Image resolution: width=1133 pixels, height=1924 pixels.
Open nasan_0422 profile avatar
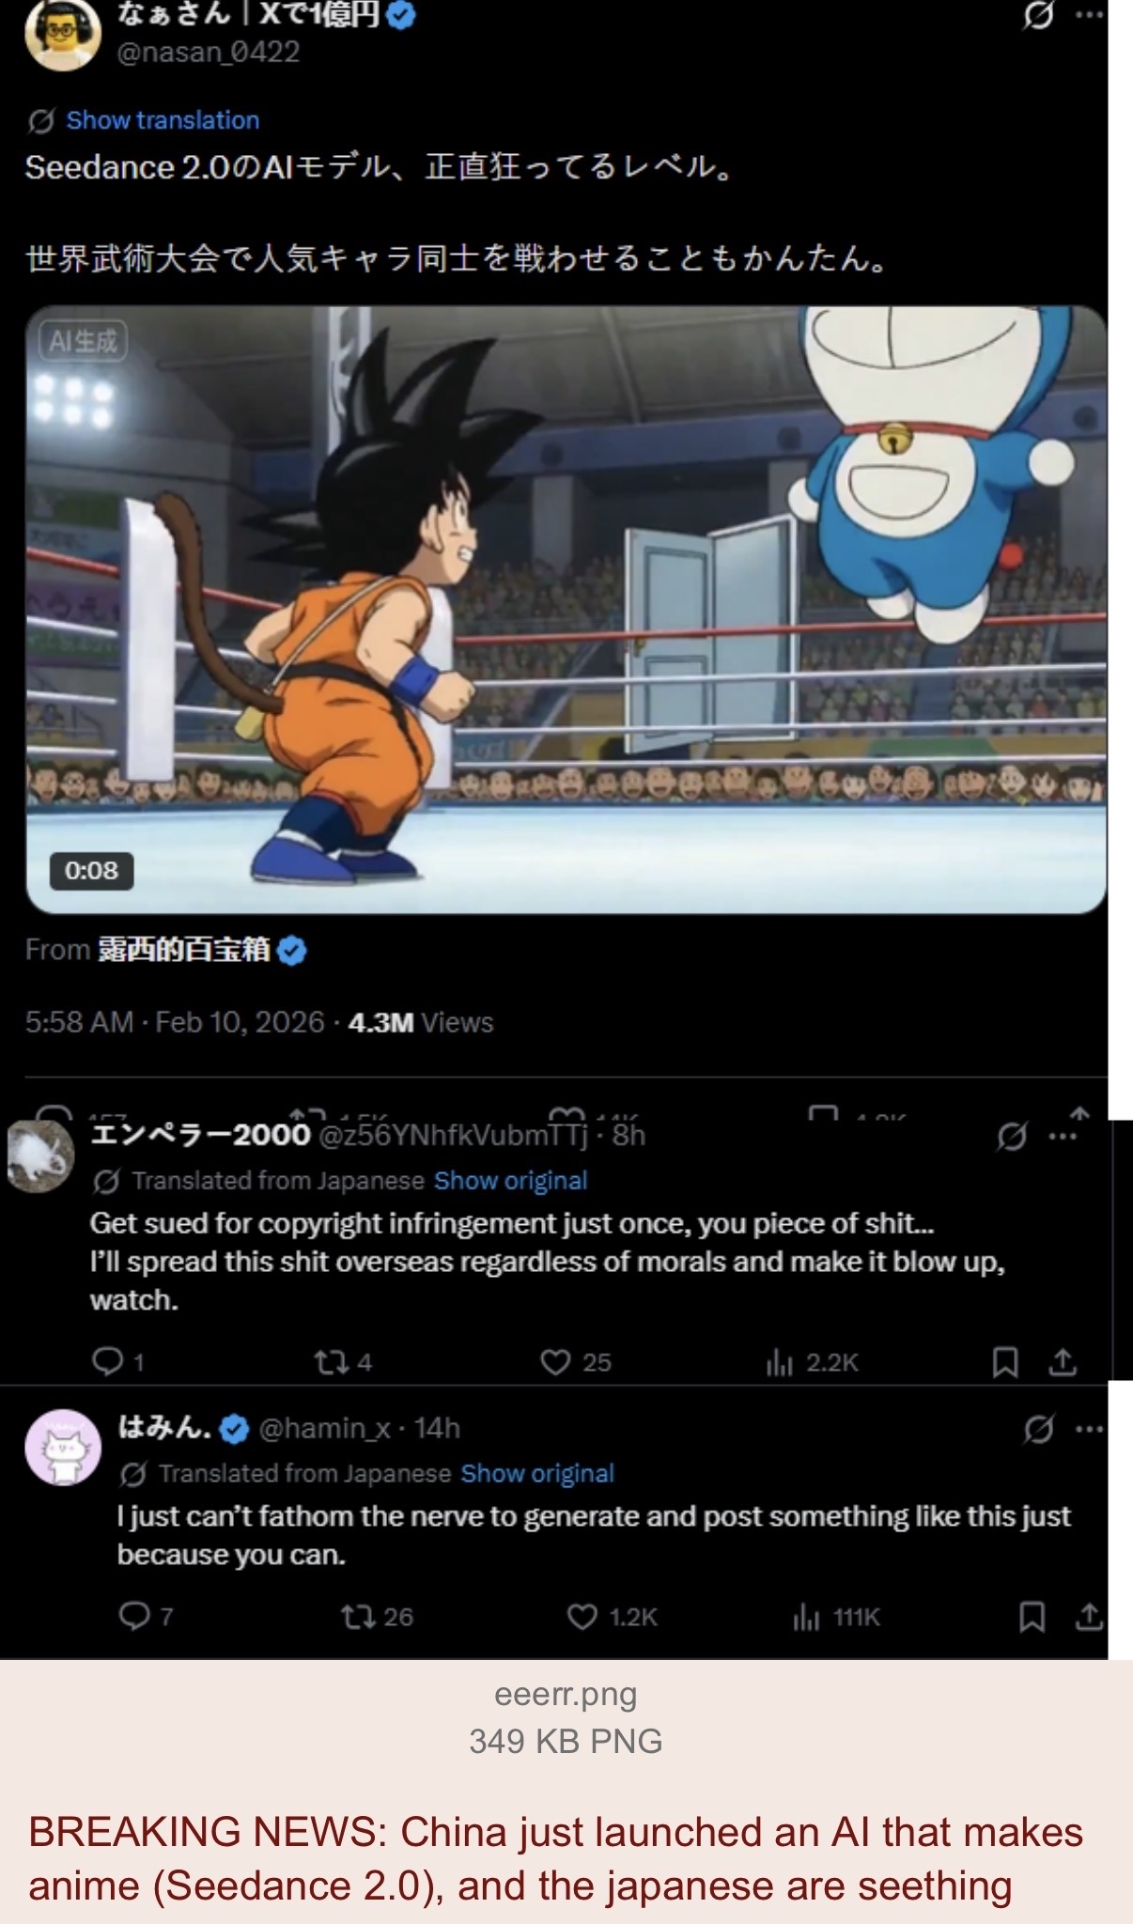pos(62,34)
